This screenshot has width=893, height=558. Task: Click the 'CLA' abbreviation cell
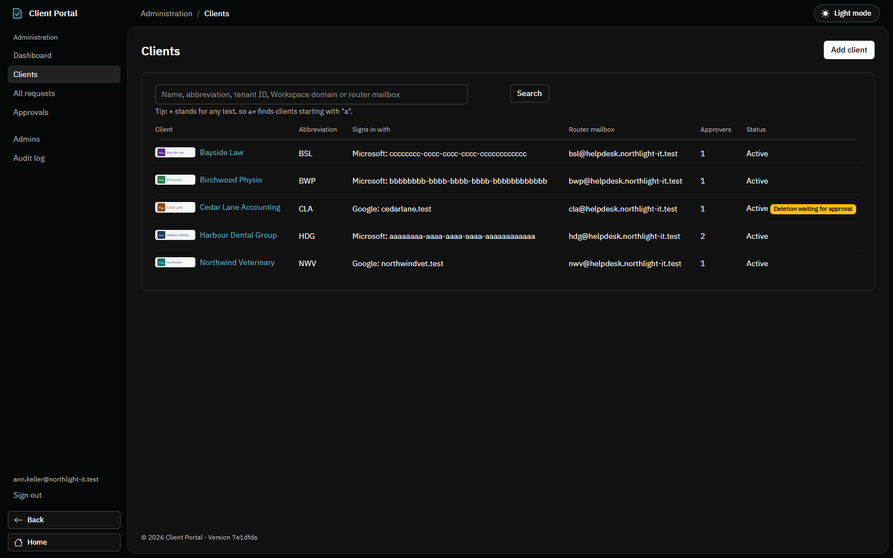tap(305, 209)
